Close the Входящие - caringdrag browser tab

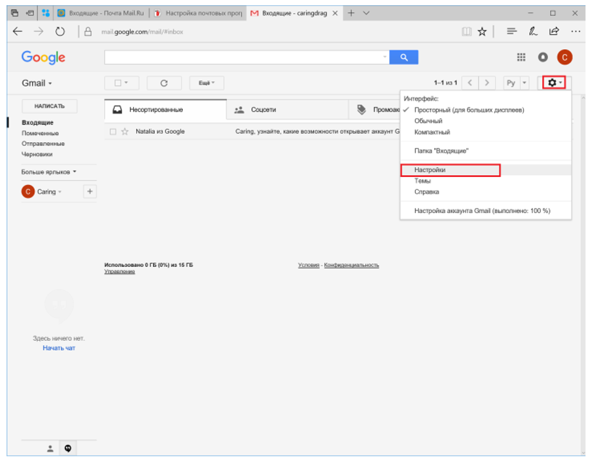point(335,13)
